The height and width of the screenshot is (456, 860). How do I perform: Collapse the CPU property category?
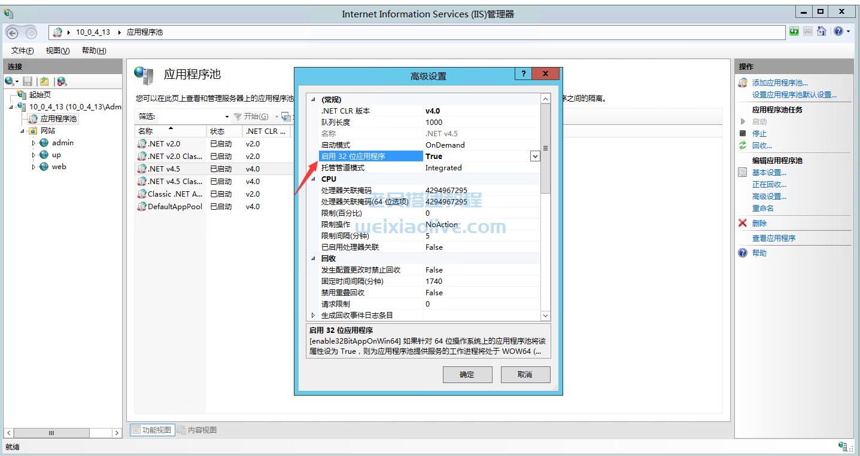312,179
